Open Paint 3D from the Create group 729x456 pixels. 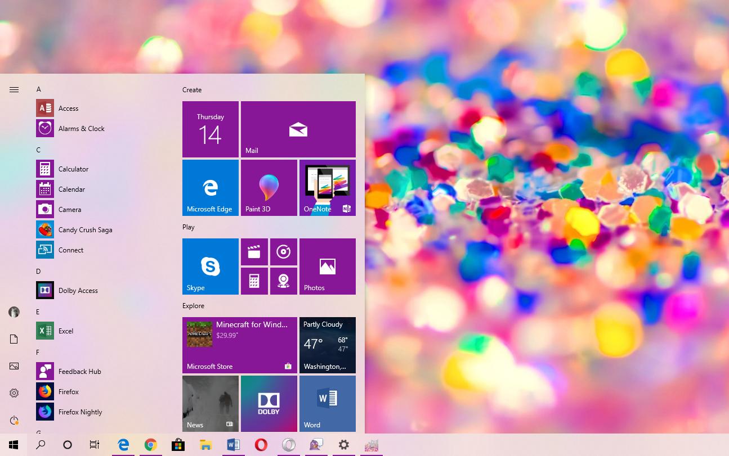[269, 187]
